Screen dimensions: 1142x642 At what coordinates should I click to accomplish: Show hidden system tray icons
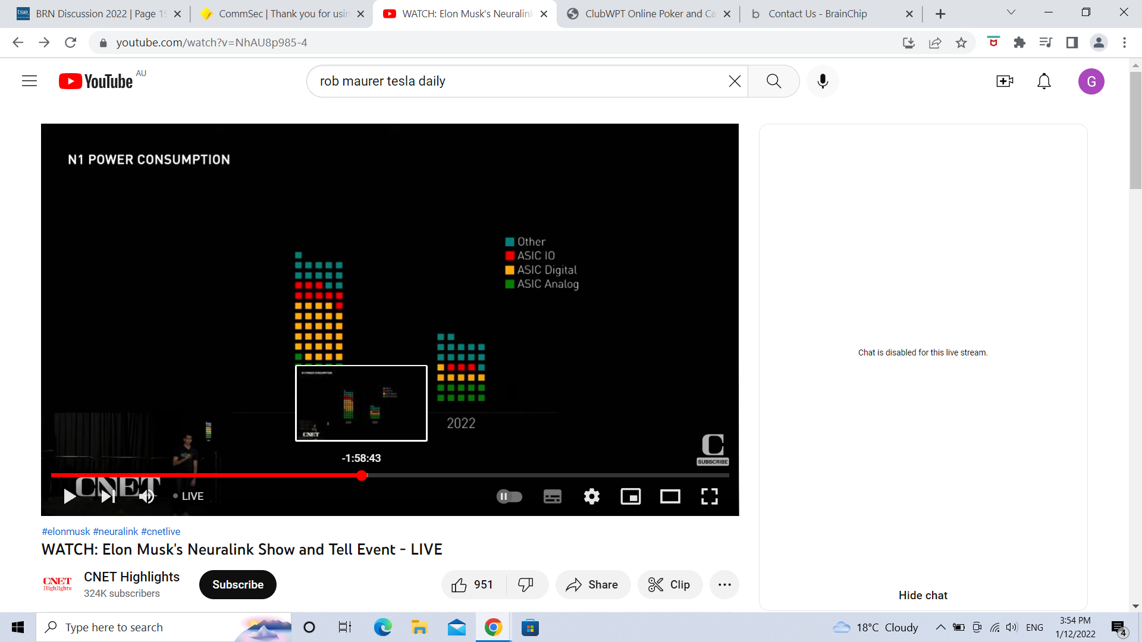(x=940, y=627)
